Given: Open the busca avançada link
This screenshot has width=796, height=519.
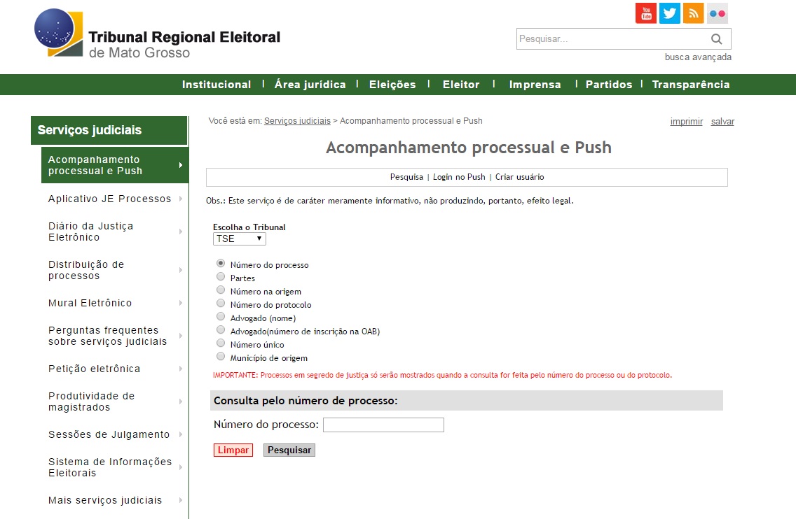Looking at the screenshot, I should click(x=698, y=57).
